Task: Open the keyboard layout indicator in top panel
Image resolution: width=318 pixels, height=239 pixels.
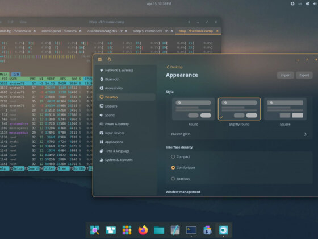Action: click(x=300, y=3)
